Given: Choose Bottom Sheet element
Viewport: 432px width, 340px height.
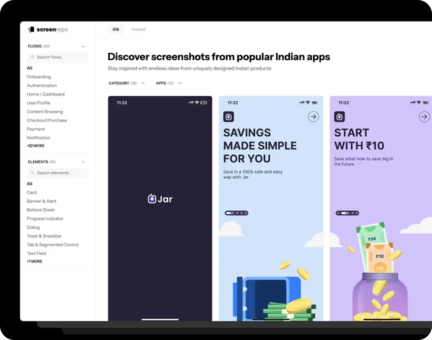Looking at the screenshot, I should click(x=40, y=210).
